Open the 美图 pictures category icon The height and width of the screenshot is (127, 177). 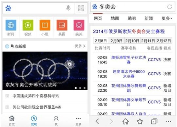tap(62, 25)
